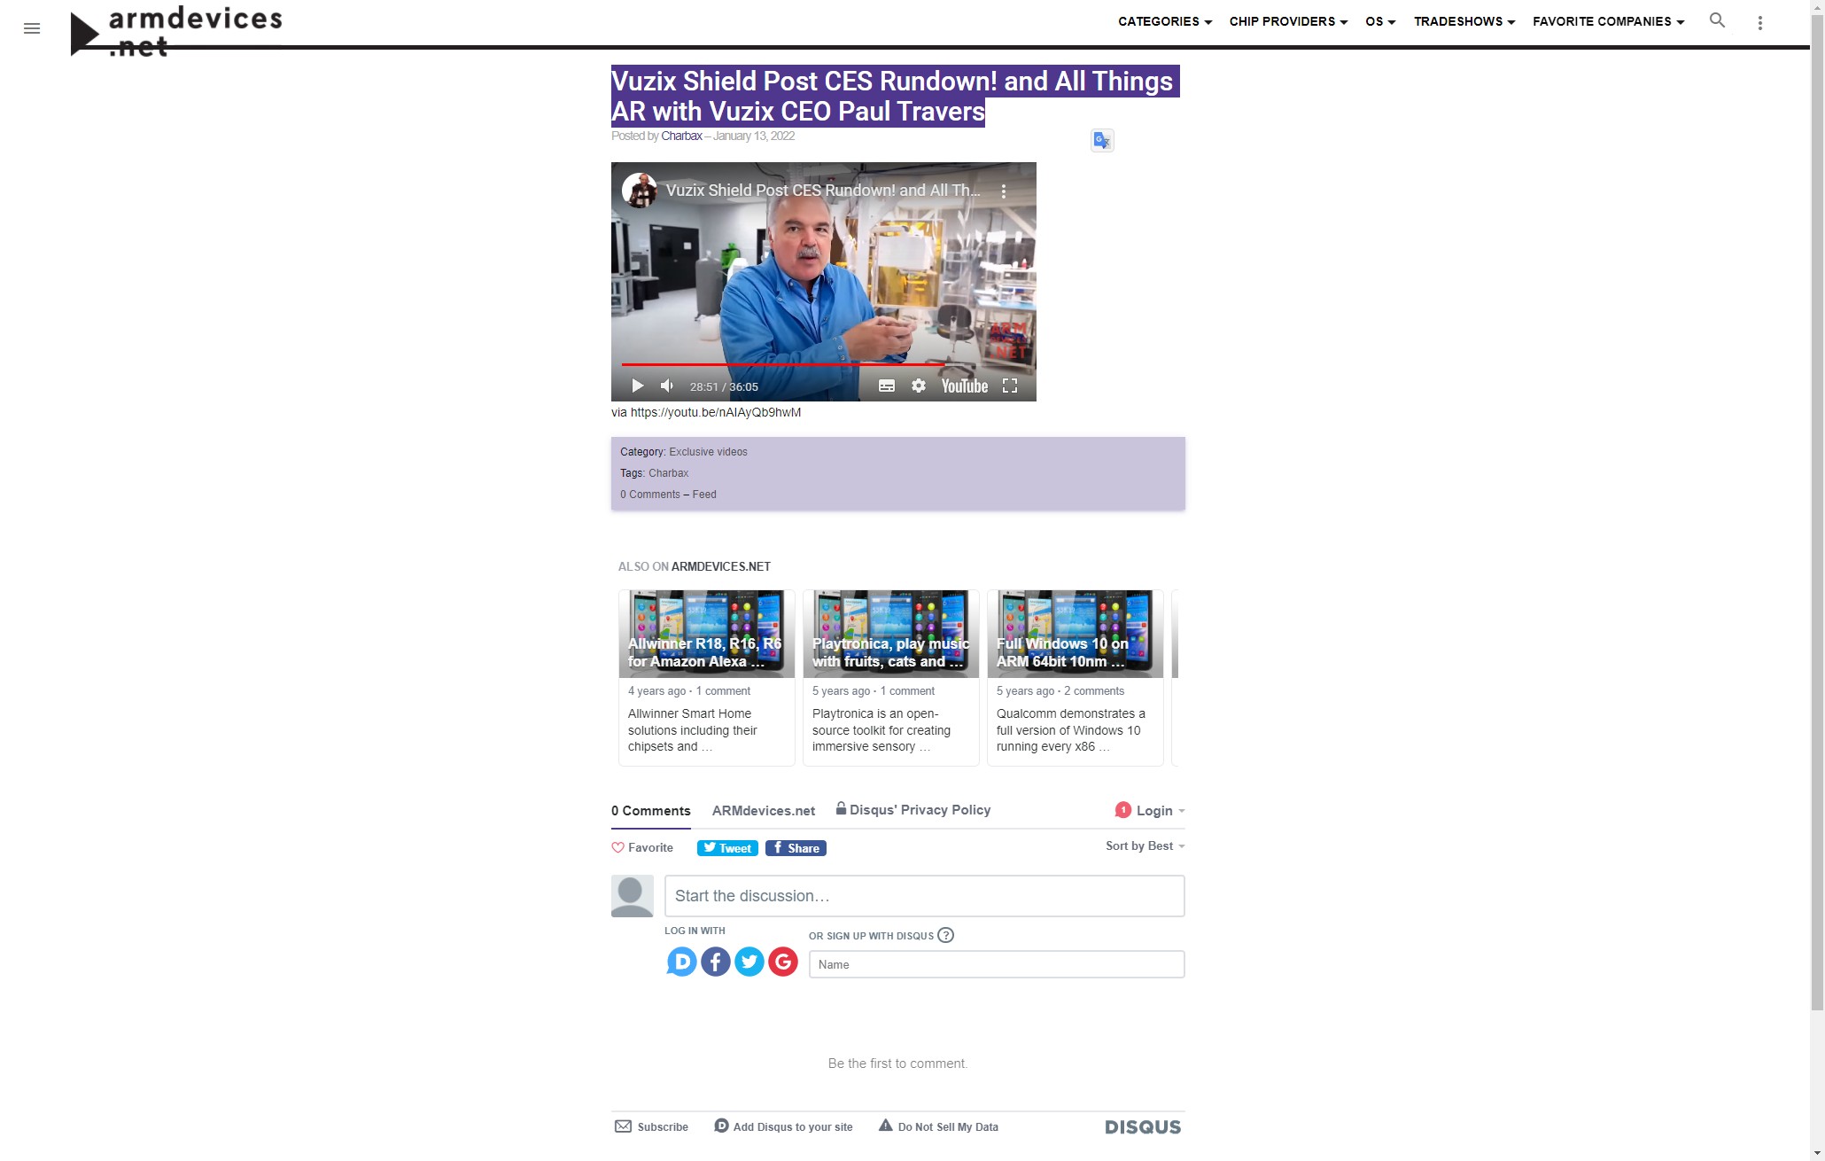
Task: Log in with Google icon
Action: tap(783, 962)
